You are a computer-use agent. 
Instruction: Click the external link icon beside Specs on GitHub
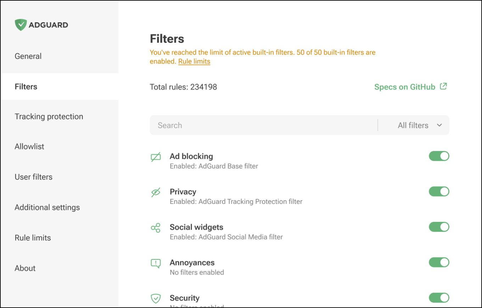coord(443,86)
